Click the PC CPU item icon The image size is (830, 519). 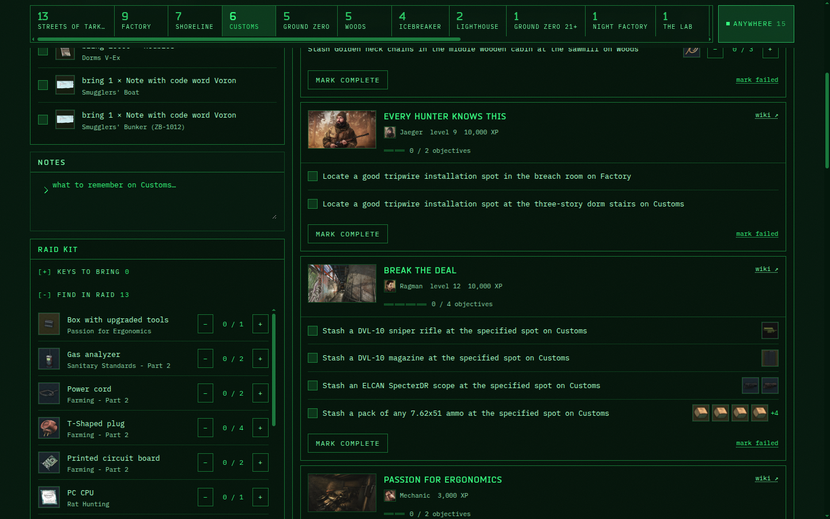pyautogui.click(x=49, y=497)
